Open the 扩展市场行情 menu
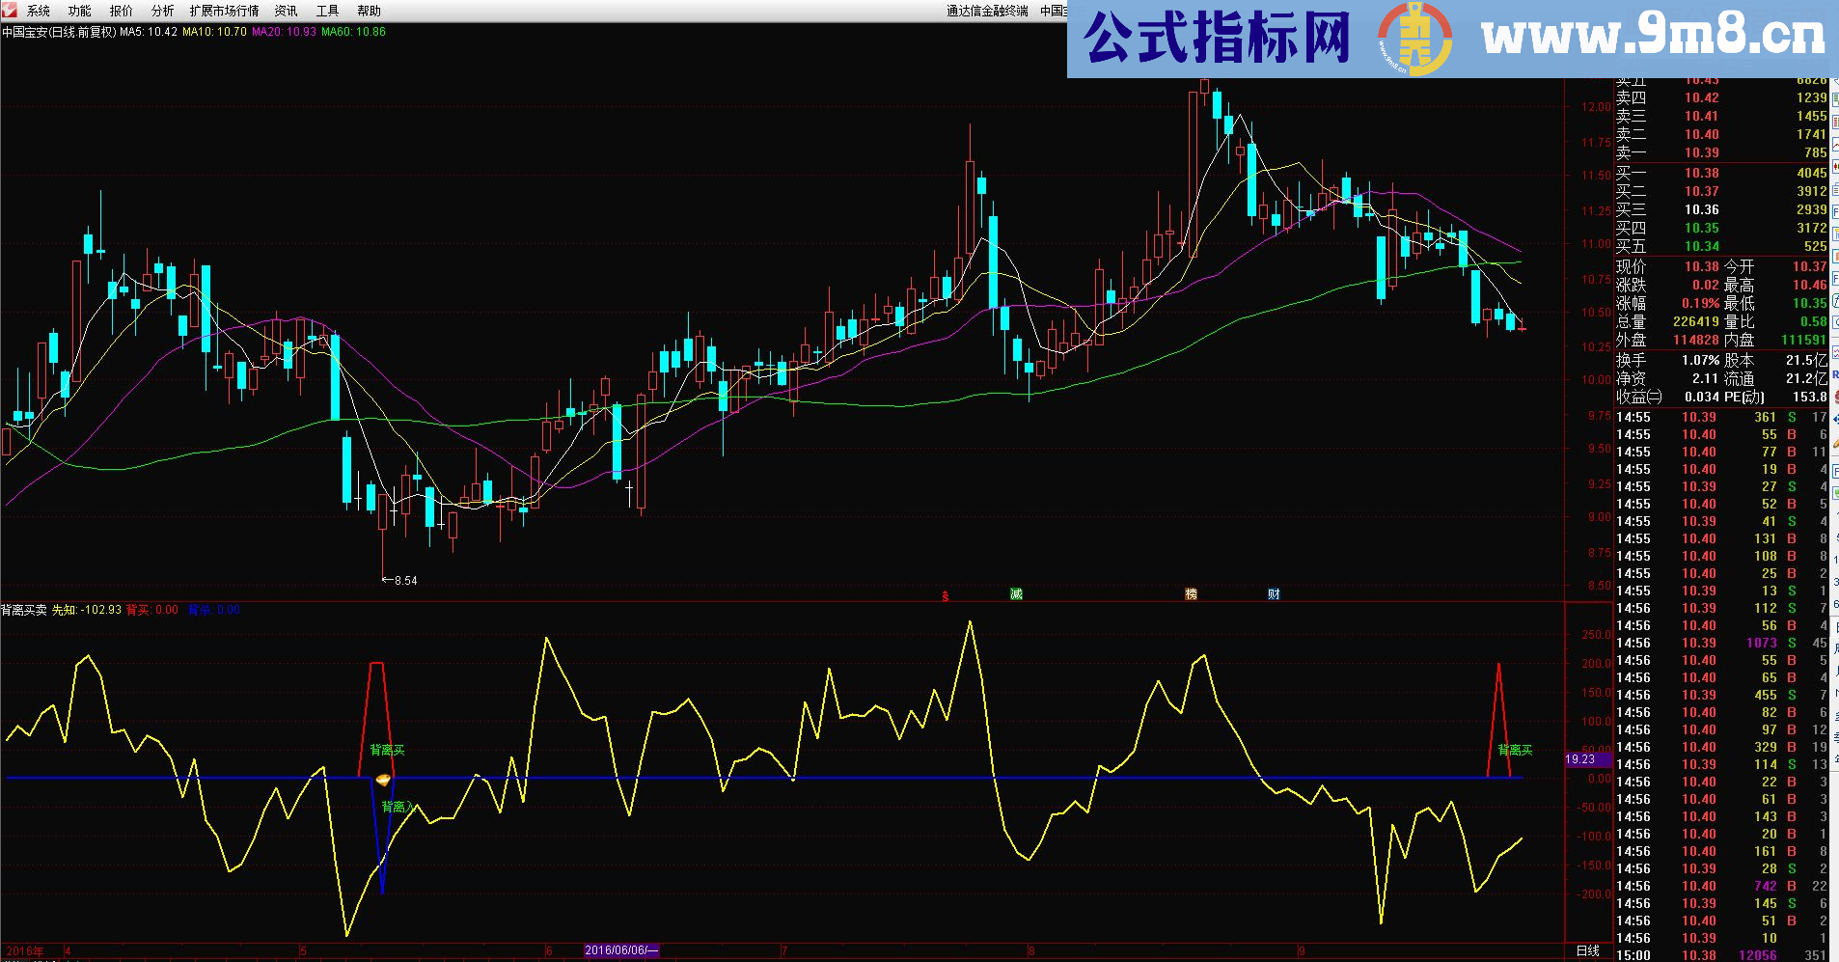The image size is (1839, 962). pos(224,11)
